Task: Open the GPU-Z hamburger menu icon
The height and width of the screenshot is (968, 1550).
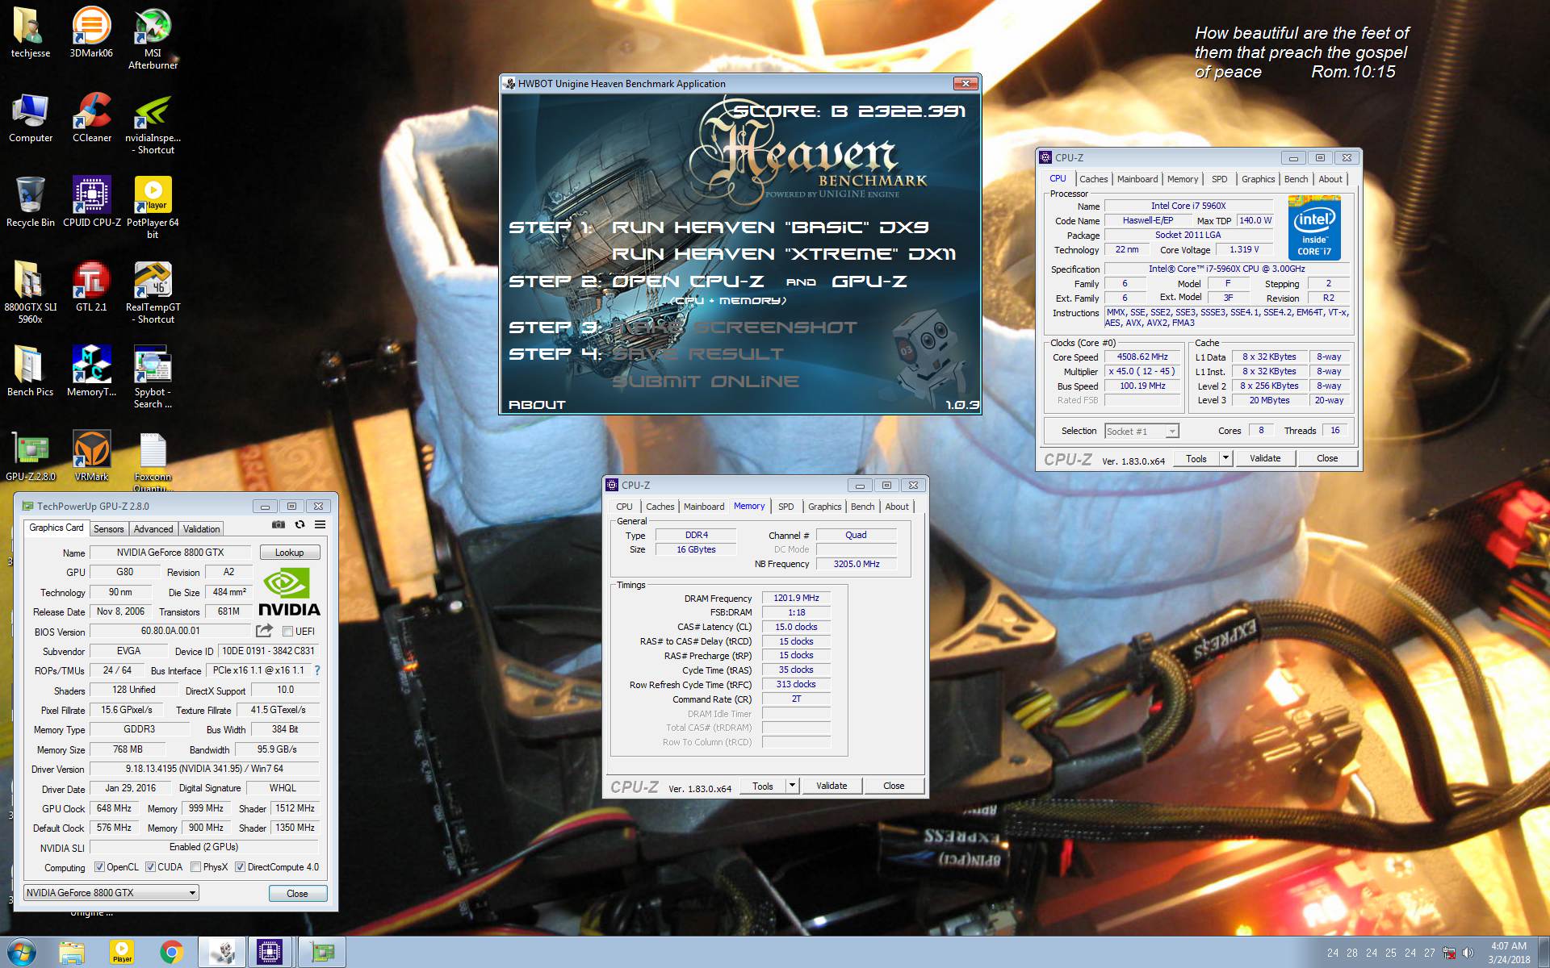Action: [x=320, y=524]
